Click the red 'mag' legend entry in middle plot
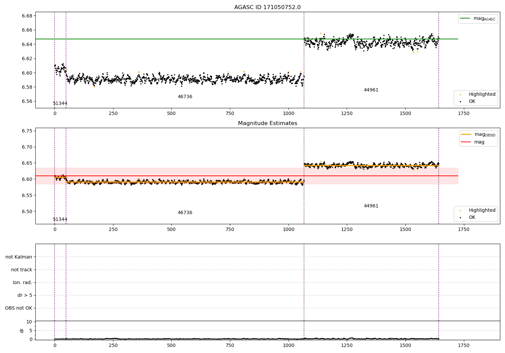This screenshot has height=353, width=505. click(x=473, y=142)
